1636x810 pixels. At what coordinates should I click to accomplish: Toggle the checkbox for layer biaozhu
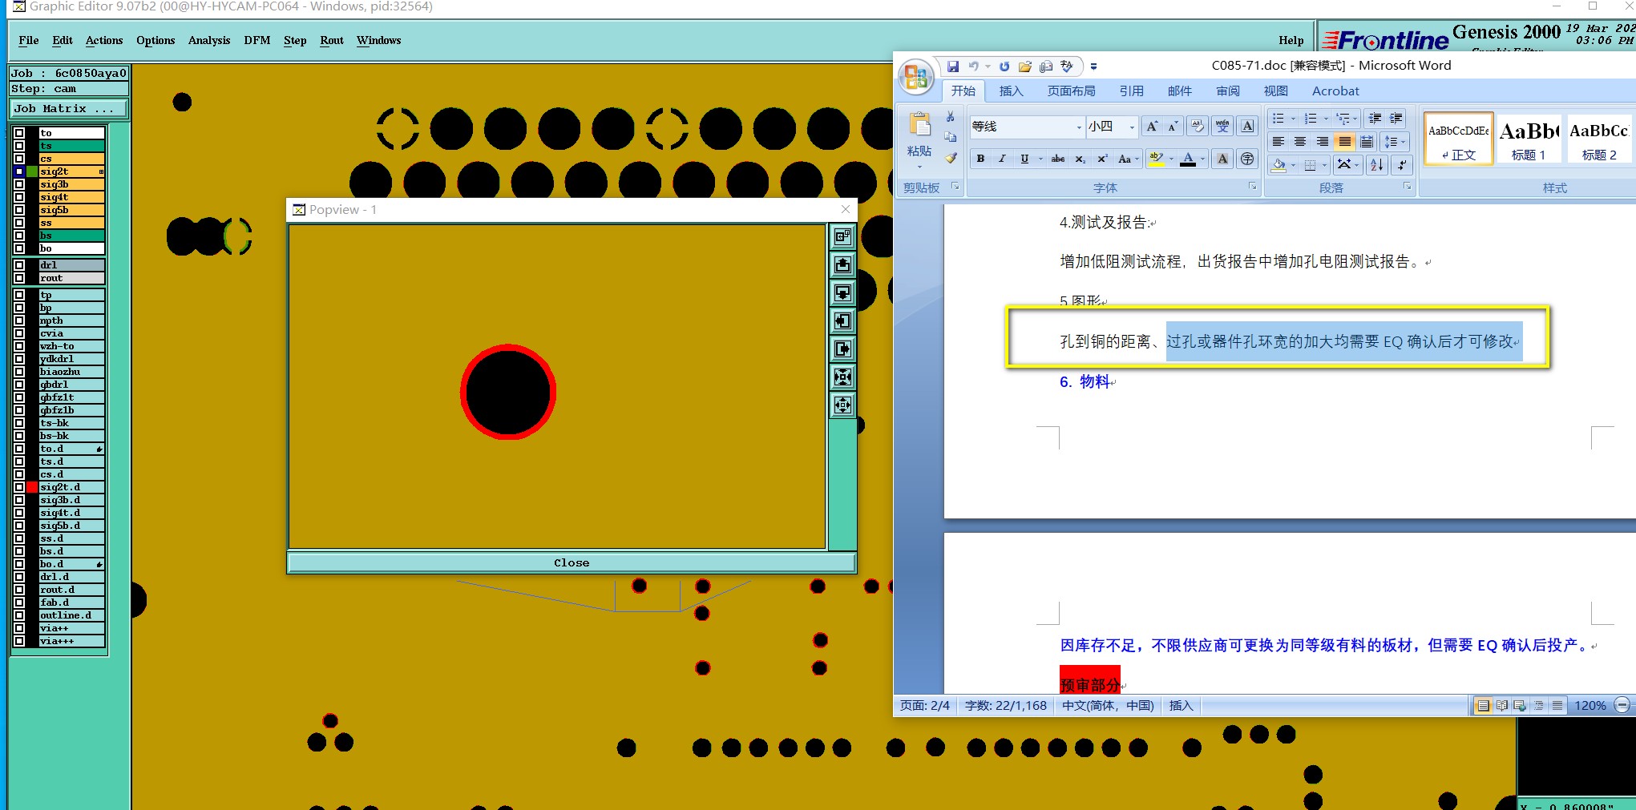pos(19,372)
